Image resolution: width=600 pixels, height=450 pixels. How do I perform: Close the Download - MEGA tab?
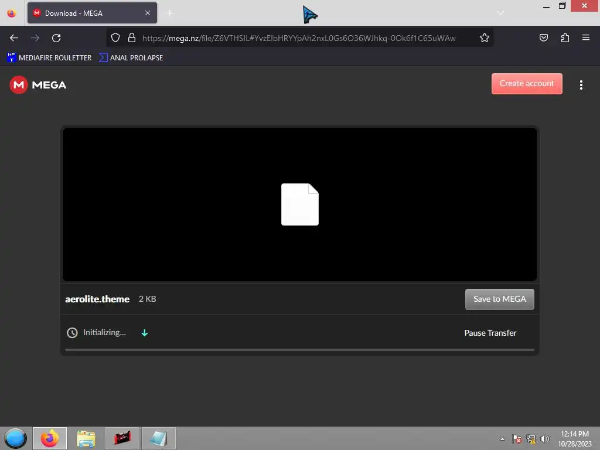coord(147,13)
